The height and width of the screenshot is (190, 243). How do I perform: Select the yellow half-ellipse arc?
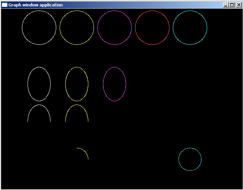[77, 105]
